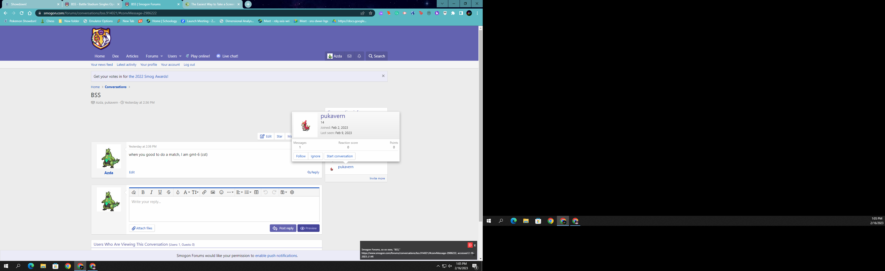Click the Windows Start button
The width and height of the screenshot is (885, 271).
(x=6, y=266)
